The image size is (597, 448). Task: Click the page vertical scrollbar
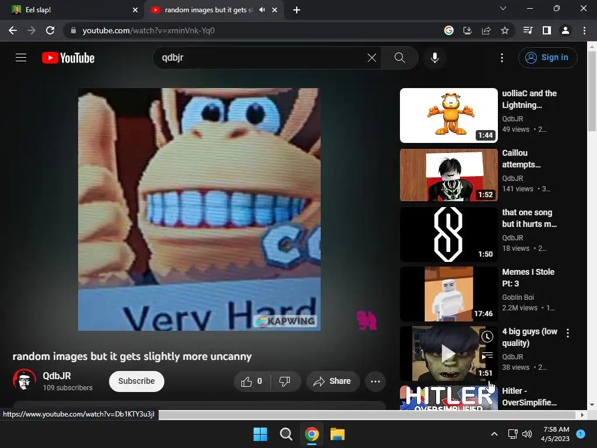pyautogui.click(x=592, y=92)
